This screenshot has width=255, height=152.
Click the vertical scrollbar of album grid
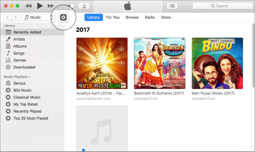click(253, 55)
